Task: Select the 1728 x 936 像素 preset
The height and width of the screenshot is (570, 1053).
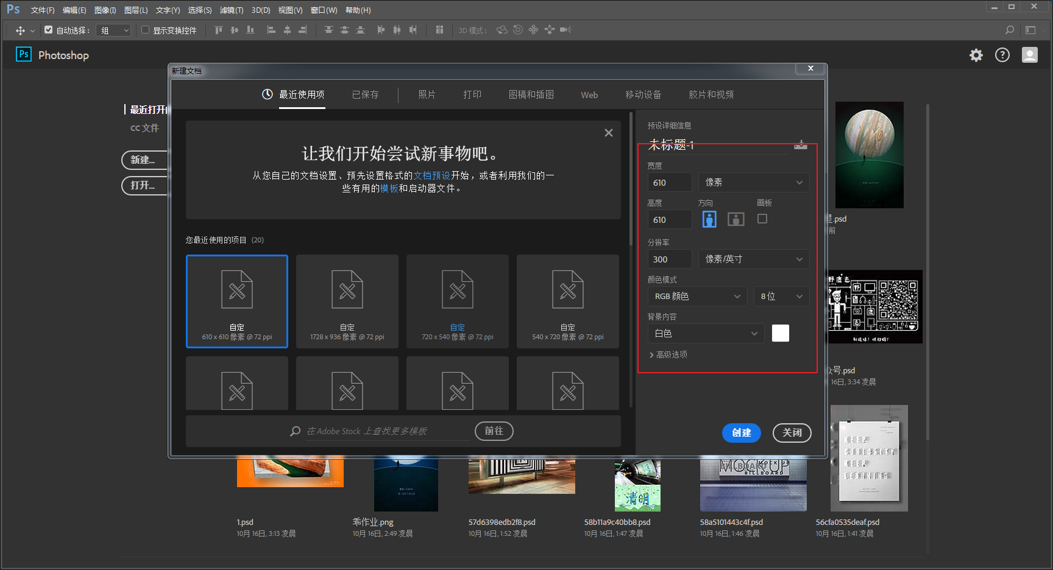Action: 347,301
